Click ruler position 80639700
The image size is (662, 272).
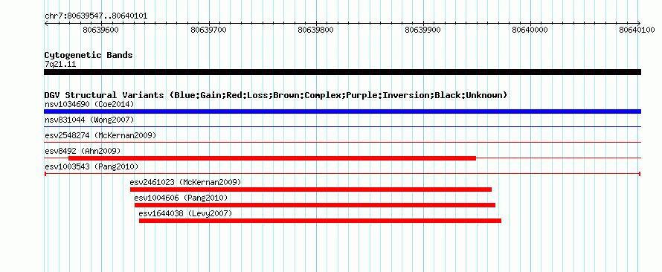click(x=208, y=30)
